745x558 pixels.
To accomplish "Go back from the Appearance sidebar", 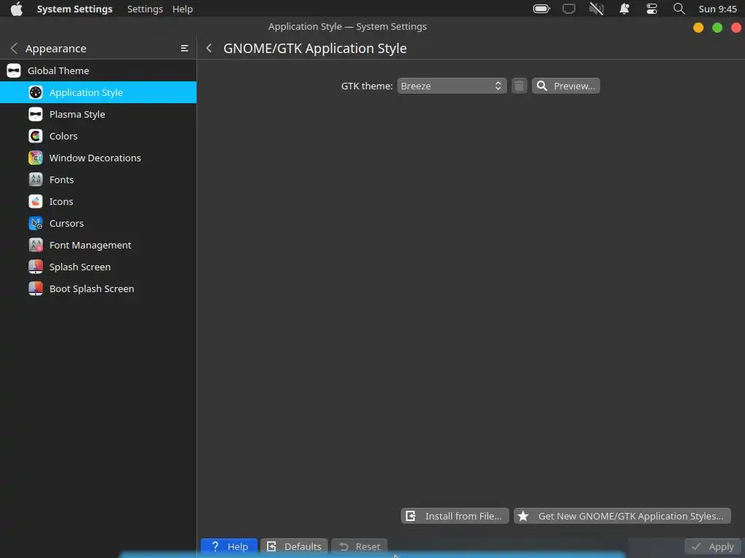I will click(x=15, y=49).
